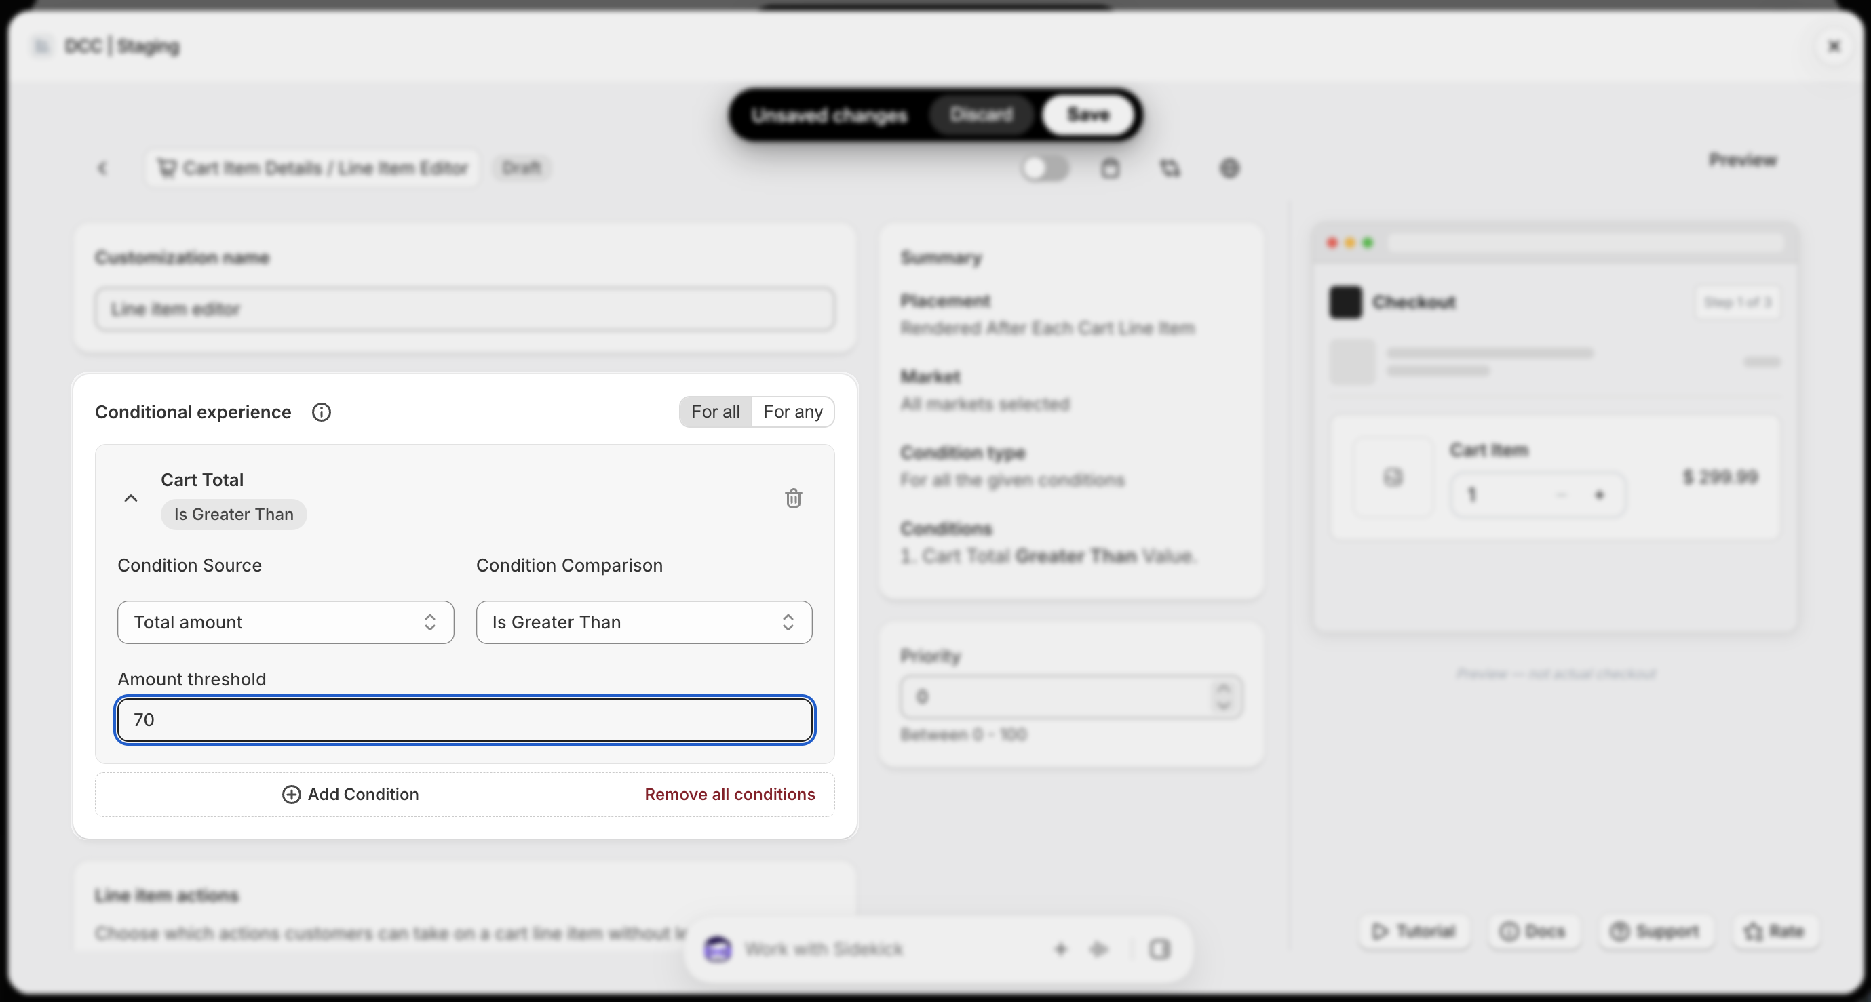Click the info icon beside Conditional experience
The width and height of the screenshot is (1871, 1002).
tap(321, 412)
